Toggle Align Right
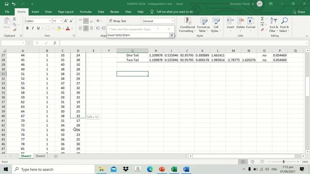Image resolution: width=310 pixels, height=174 pixels. pos(92,28)
